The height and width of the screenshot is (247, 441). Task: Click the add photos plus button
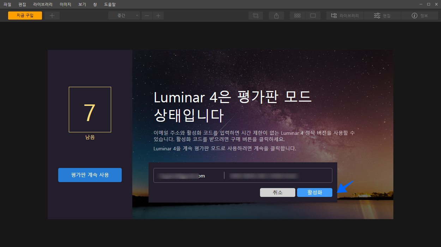[x=52, y=16]
